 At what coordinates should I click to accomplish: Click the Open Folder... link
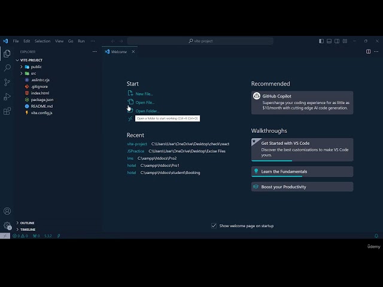pyautogui.click(x=148, y=111)
